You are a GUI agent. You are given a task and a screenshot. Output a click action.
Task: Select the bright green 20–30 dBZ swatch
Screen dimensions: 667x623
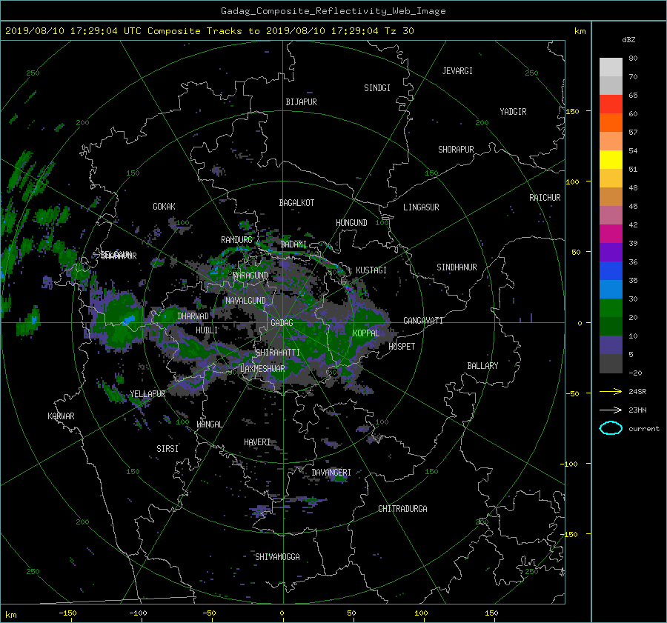(x=611, y=307)
